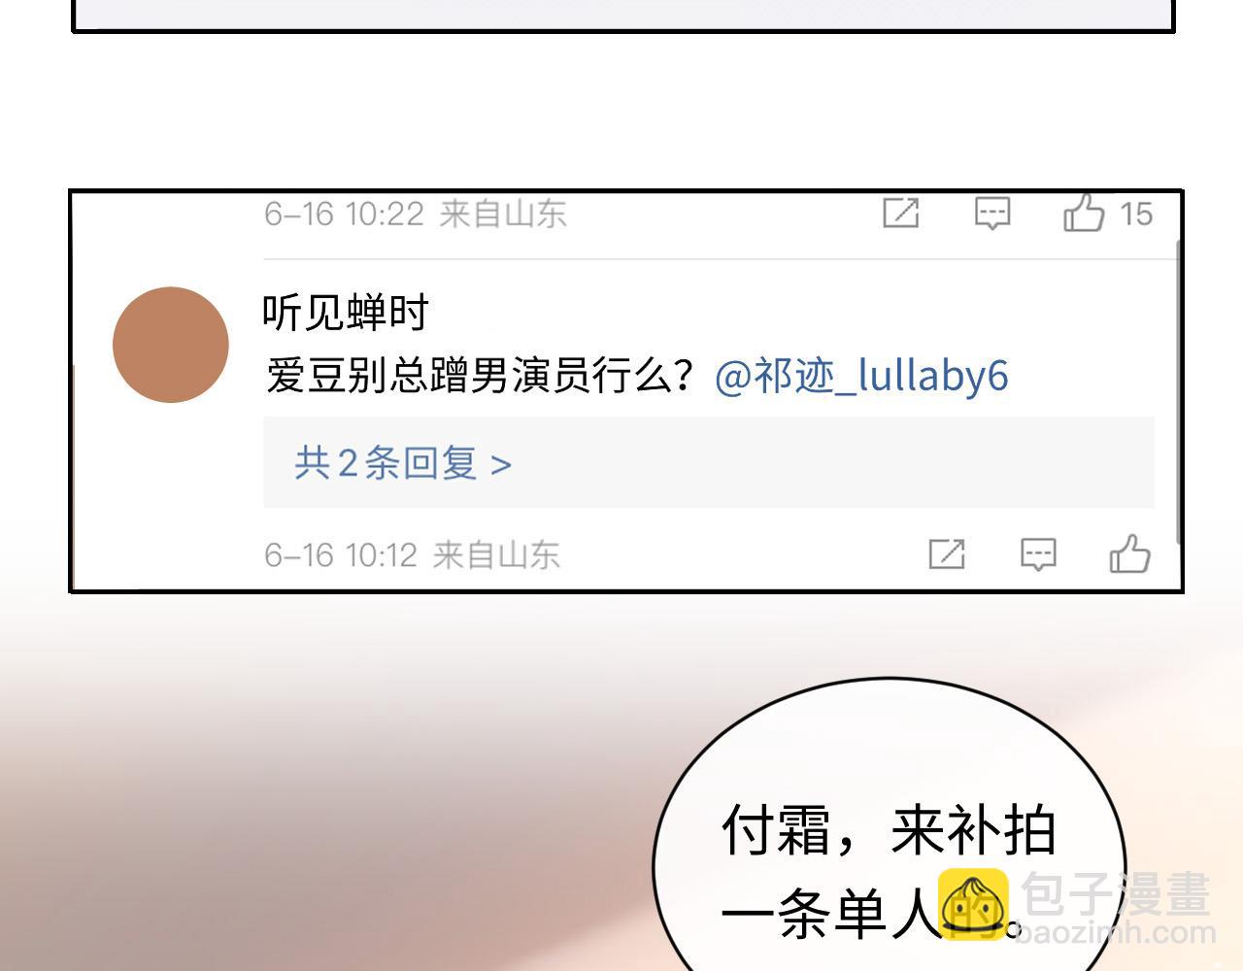Viewport: 1243px width, 971px height.
Task: Open the brown round user avatar
Action: 171,345
